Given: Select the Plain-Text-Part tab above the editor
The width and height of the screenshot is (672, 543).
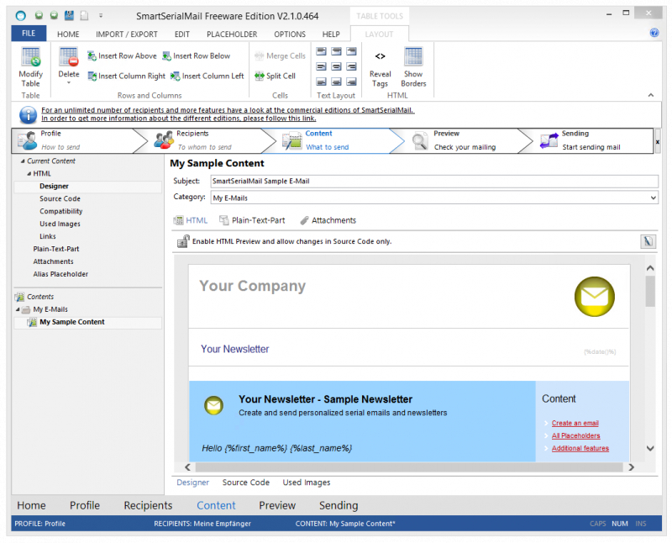Looking at the screenshot, I should (253, 220).
